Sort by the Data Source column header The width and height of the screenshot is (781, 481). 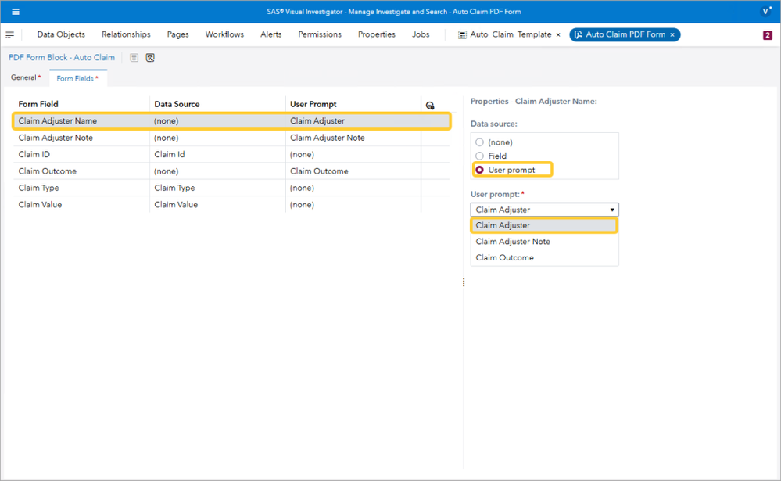[x=177, y=104]
